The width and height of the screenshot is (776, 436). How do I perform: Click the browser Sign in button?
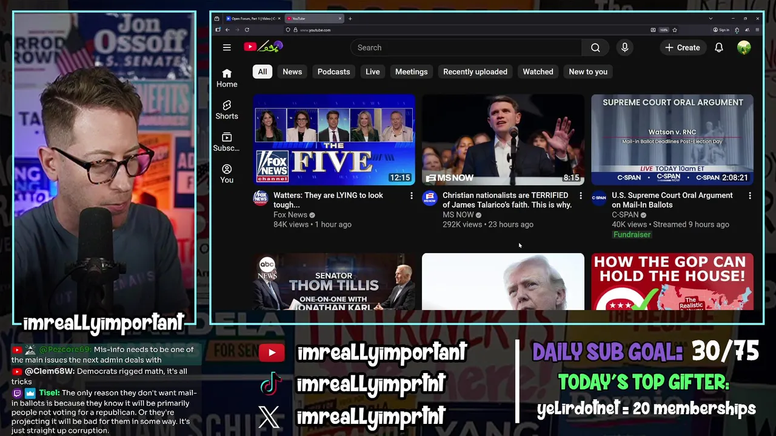coord(721,30)
